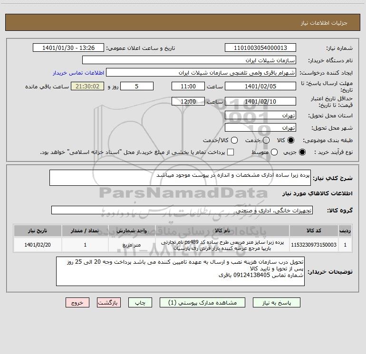Click the delivery city field تهران
This screenshot has width=366, height=354.
pos(260,128)
